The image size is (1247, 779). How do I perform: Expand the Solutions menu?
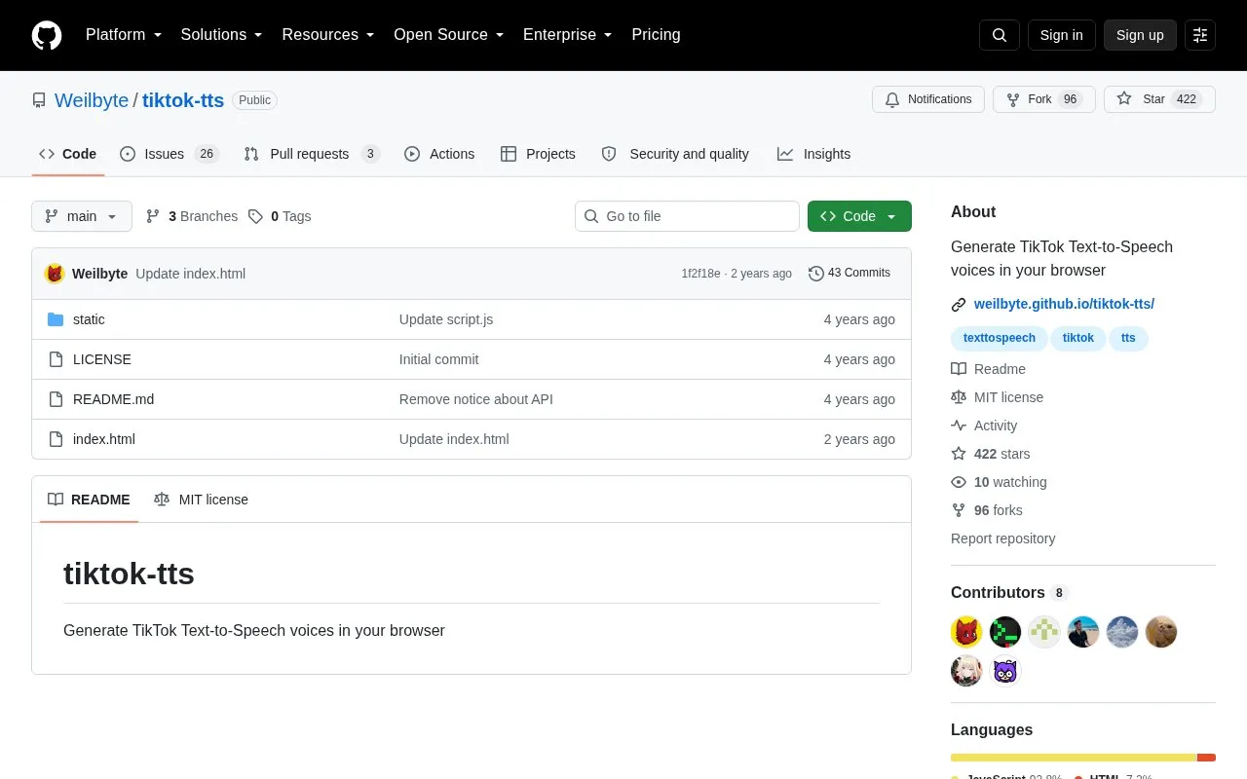(x=222, y=35)
